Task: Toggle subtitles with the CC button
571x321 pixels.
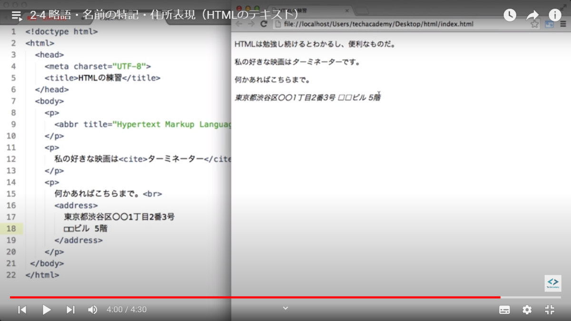Action: pyautogui.click(x=504, y=309)
